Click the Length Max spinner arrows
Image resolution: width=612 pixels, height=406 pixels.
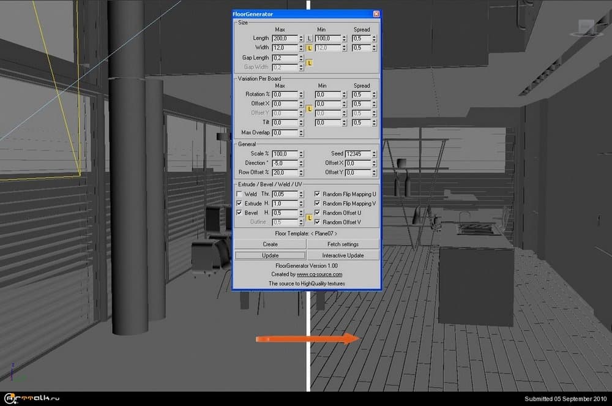pos(301,39)
